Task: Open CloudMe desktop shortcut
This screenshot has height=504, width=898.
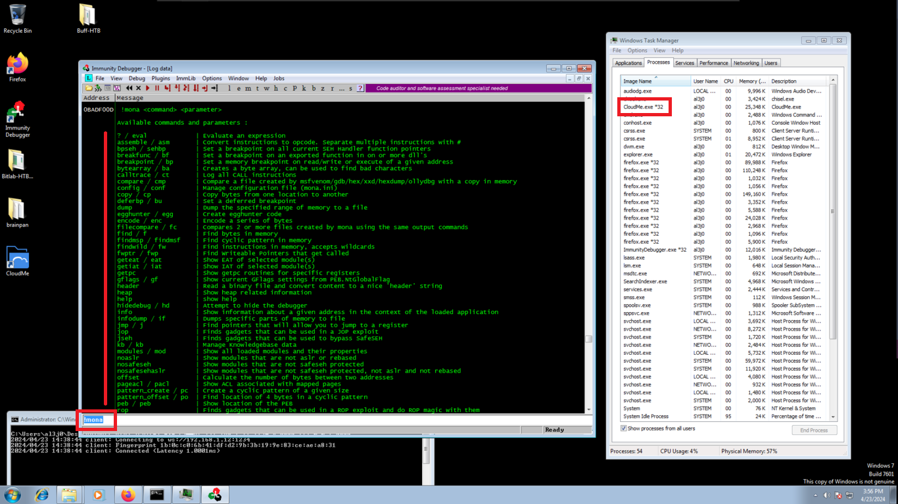Action: point(17,262)
